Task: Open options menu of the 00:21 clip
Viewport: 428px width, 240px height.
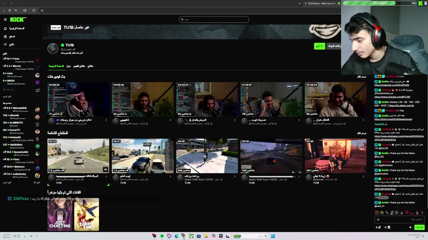Action: [x=171, y=176]
